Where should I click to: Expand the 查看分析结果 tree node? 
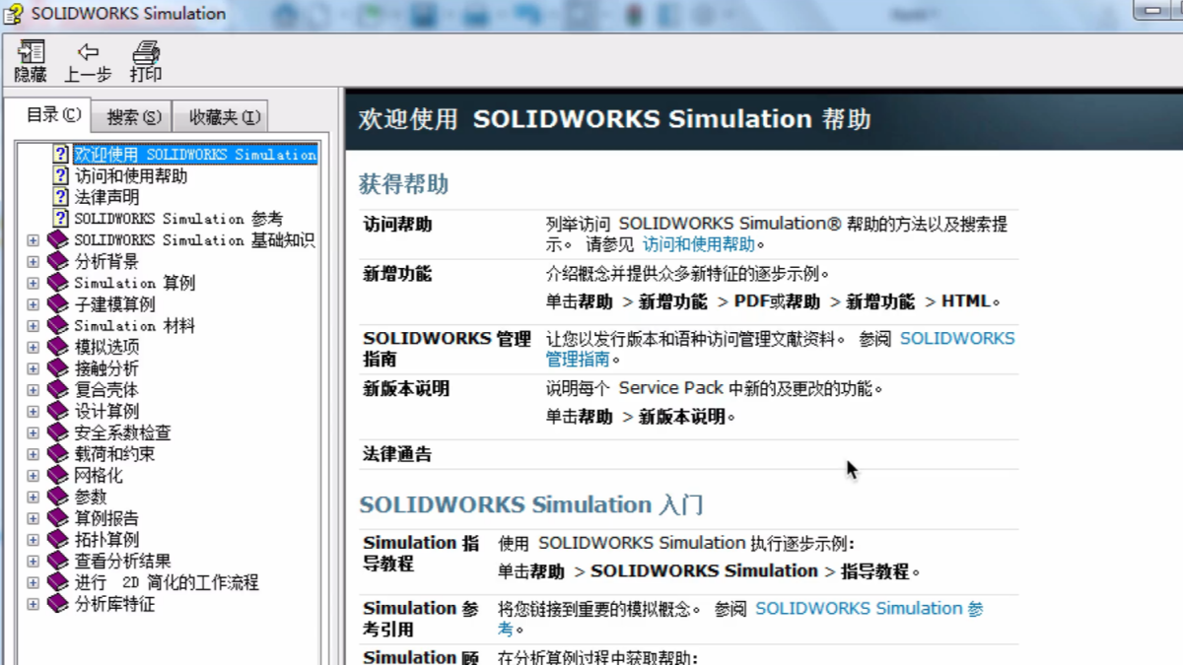click(33, 562)
